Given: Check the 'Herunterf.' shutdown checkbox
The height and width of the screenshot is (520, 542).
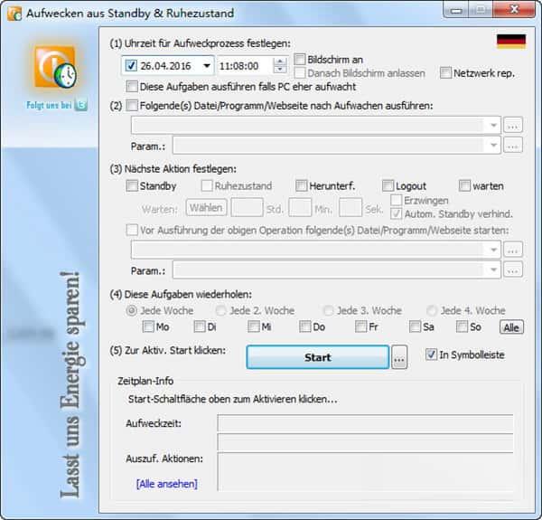Looking at the screenshot, I should pyautogui.click(x=301, y=185).
